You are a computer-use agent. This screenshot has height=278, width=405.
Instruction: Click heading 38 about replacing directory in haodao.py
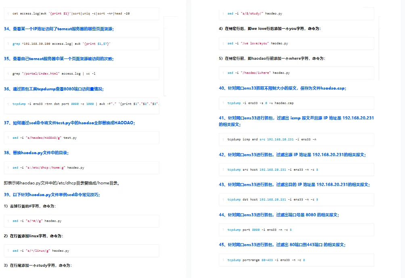coord(36,153)
